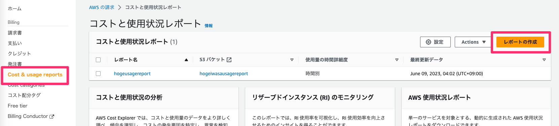Image resolution: width=559 pixels, height=126 pixels.
Task: Open Free tier in the sidebar
Action: (17, 106)
